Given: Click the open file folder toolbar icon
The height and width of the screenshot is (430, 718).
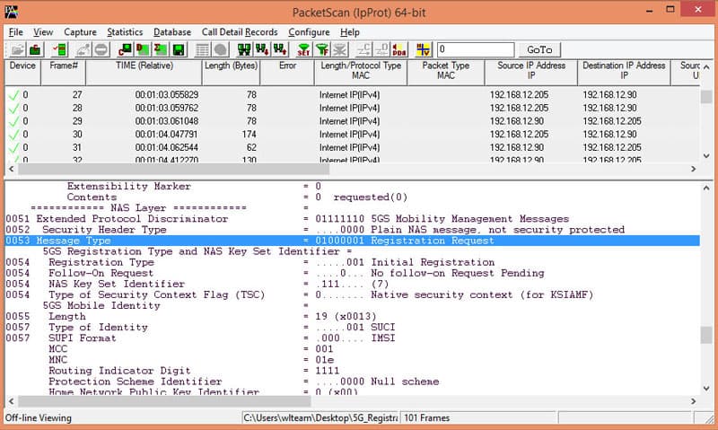Looking at the screenshot, I should [x=17, y=49].
